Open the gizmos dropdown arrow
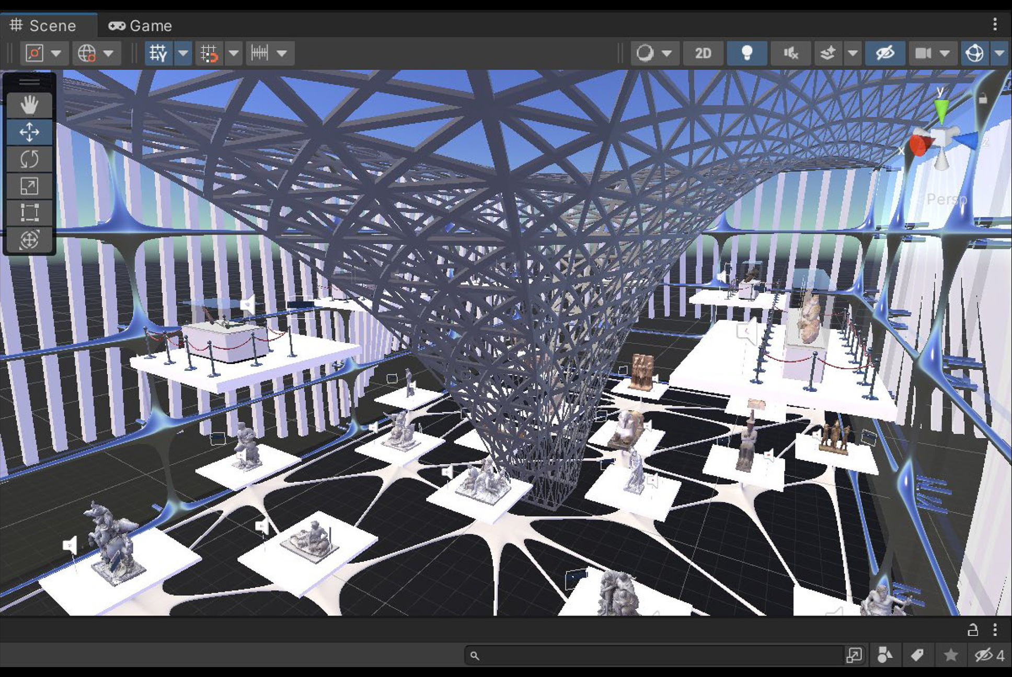This screenshot has width=1012, height=677. 999,53
